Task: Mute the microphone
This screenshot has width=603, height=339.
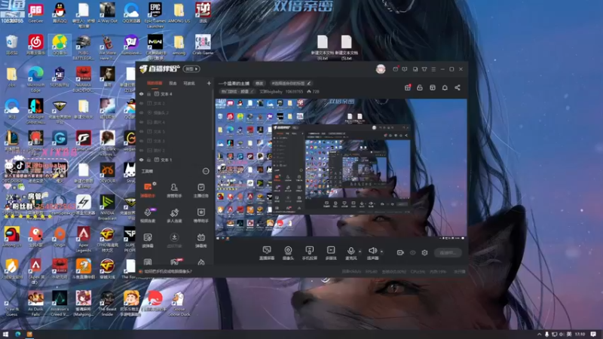Action: tap(350, 253)
